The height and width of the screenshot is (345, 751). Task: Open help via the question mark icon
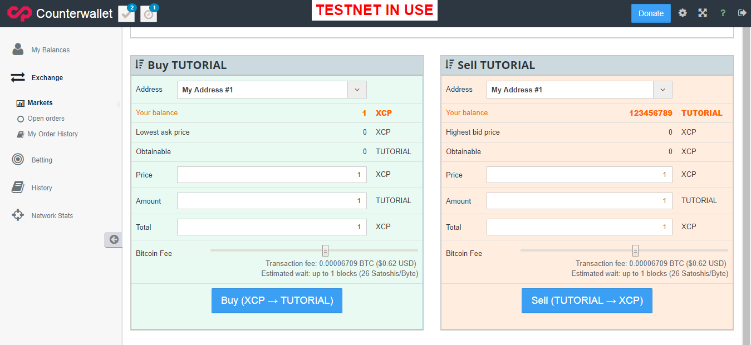[723, 13]
